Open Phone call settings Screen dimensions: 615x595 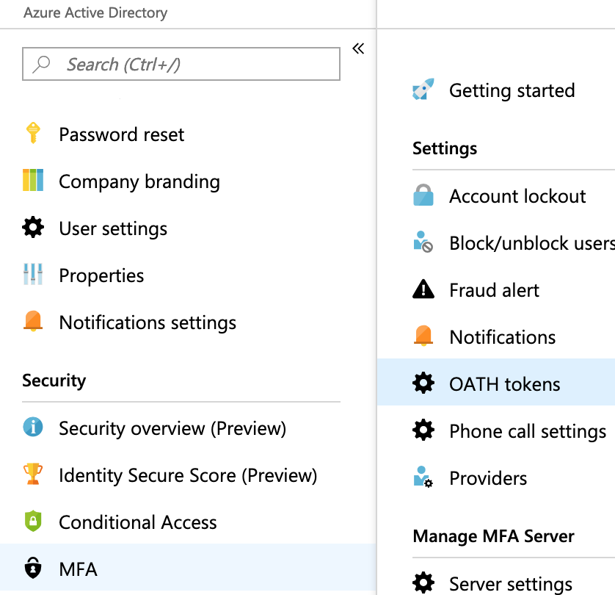click(528, 431)
